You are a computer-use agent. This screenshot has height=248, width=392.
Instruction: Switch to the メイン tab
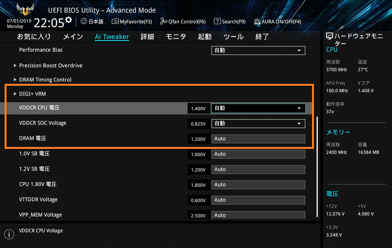73,36
